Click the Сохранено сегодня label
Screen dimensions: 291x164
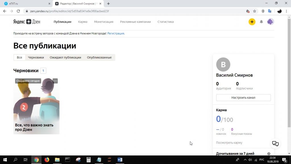(28, 81)
